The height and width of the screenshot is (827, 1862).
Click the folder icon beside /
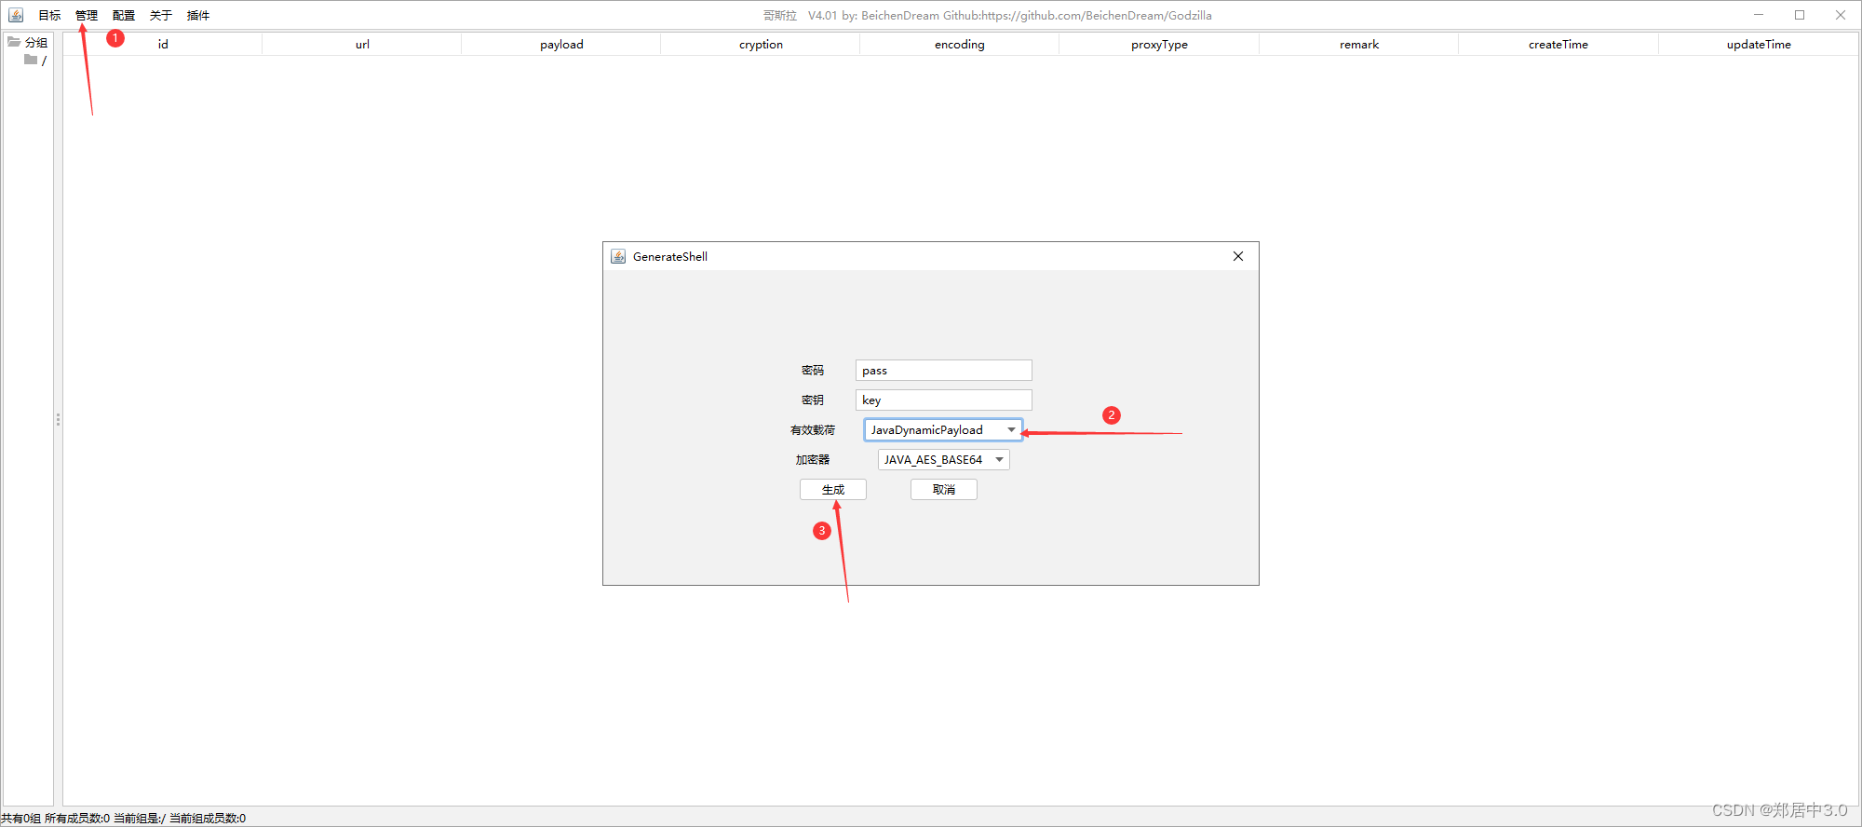click(31, 60)
